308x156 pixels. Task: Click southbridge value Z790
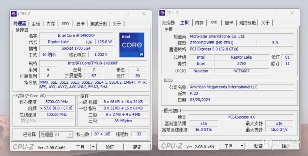[x=241, y=63]
